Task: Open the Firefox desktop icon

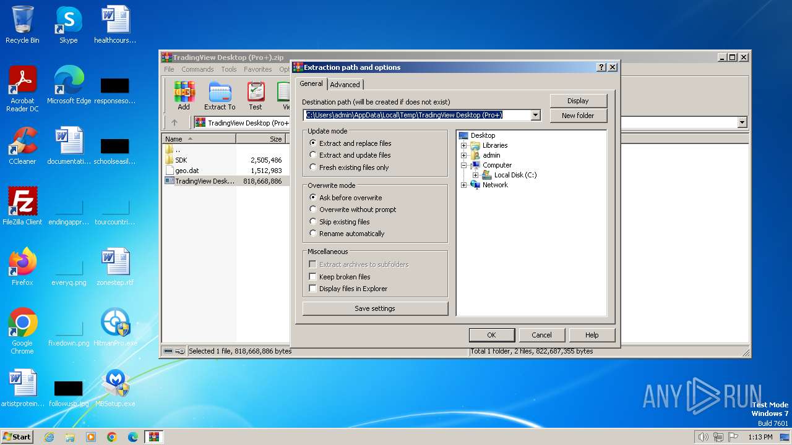Action: click(x=22, y=267)
